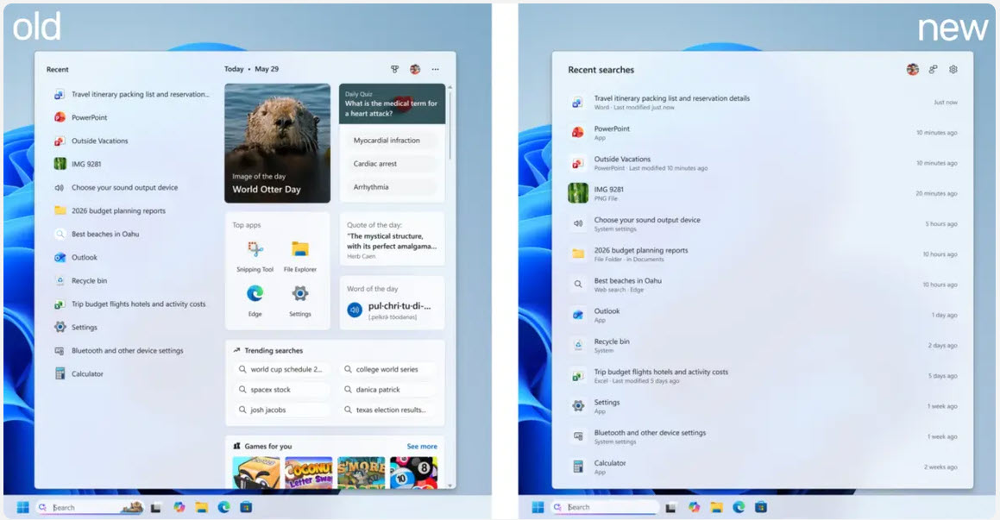Open 'Outside Vacations' in new Recent searches
This screenshot has width=1000, height=520.
click(763, 163)
